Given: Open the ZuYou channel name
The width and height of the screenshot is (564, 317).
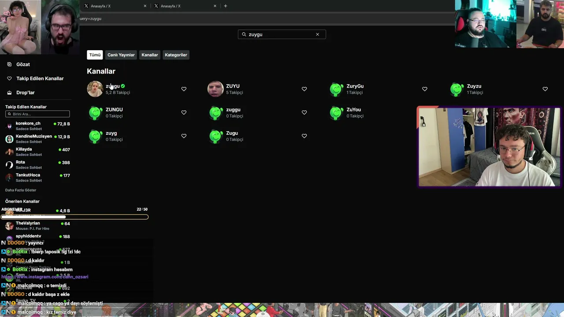Looking at the screenshot, I should tap(354, 110).
